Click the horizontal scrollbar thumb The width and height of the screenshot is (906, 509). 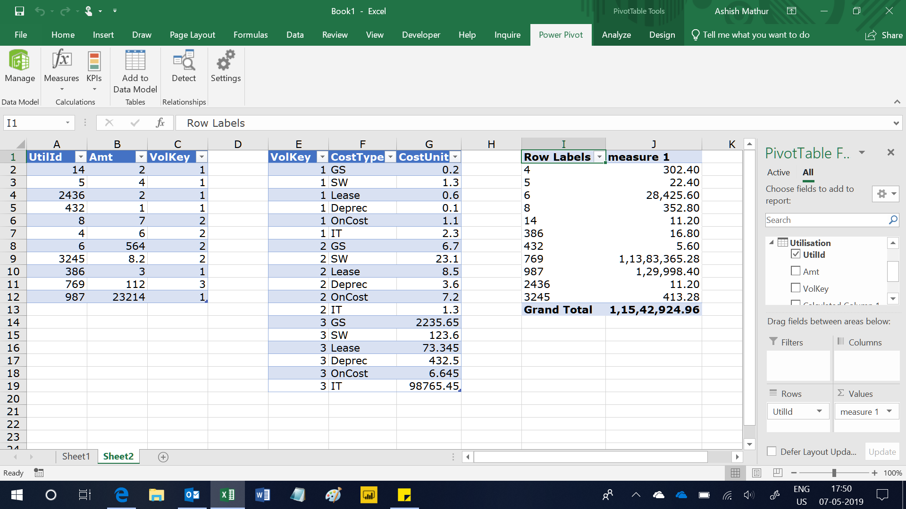coord(590,457)
